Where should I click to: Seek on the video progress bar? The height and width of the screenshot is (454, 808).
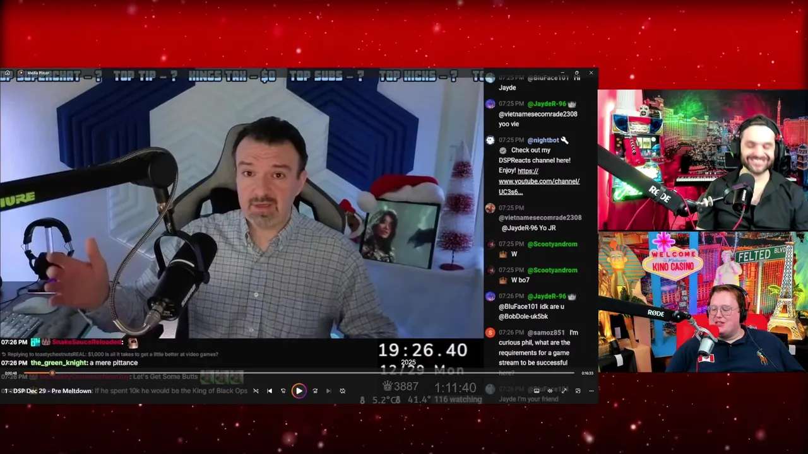(300, 373)
